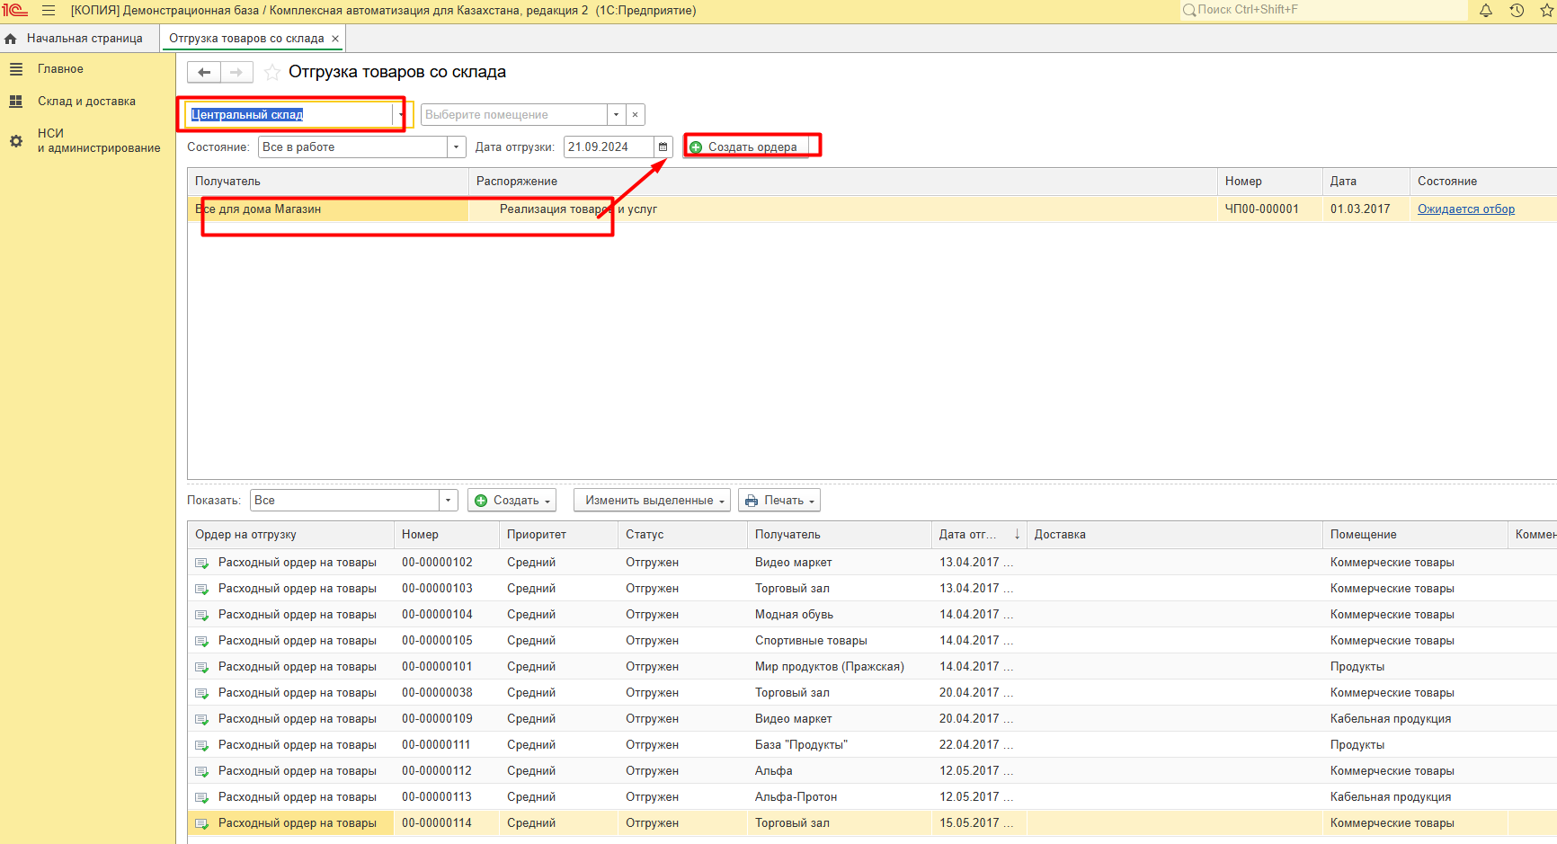The width and height of the screenshot is (1557, 844).
Task: Open Склад и доставка section
Action: (x=86, y=102)
